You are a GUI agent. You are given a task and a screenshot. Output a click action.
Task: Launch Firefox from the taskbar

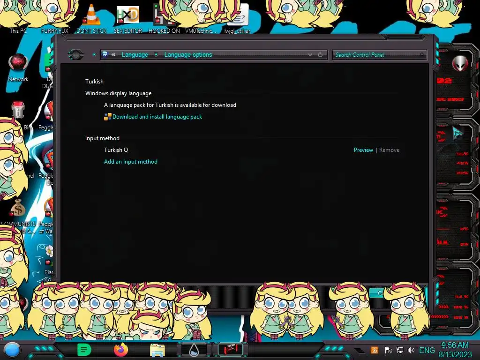pos(120,350)
